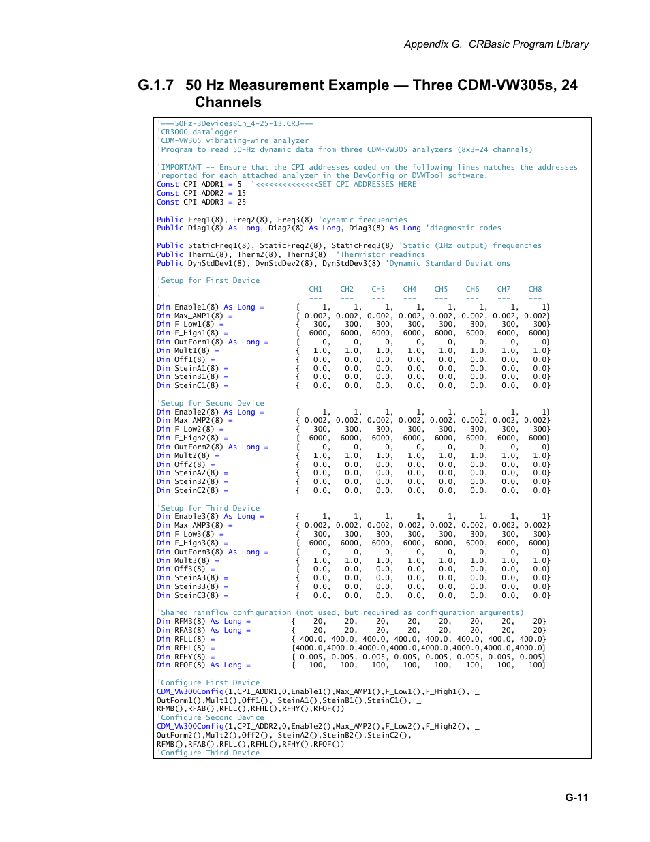Click the section heading 'G.1.7 50 Hz Measurement Example'
Screen dimensions: 650x842
358,93
